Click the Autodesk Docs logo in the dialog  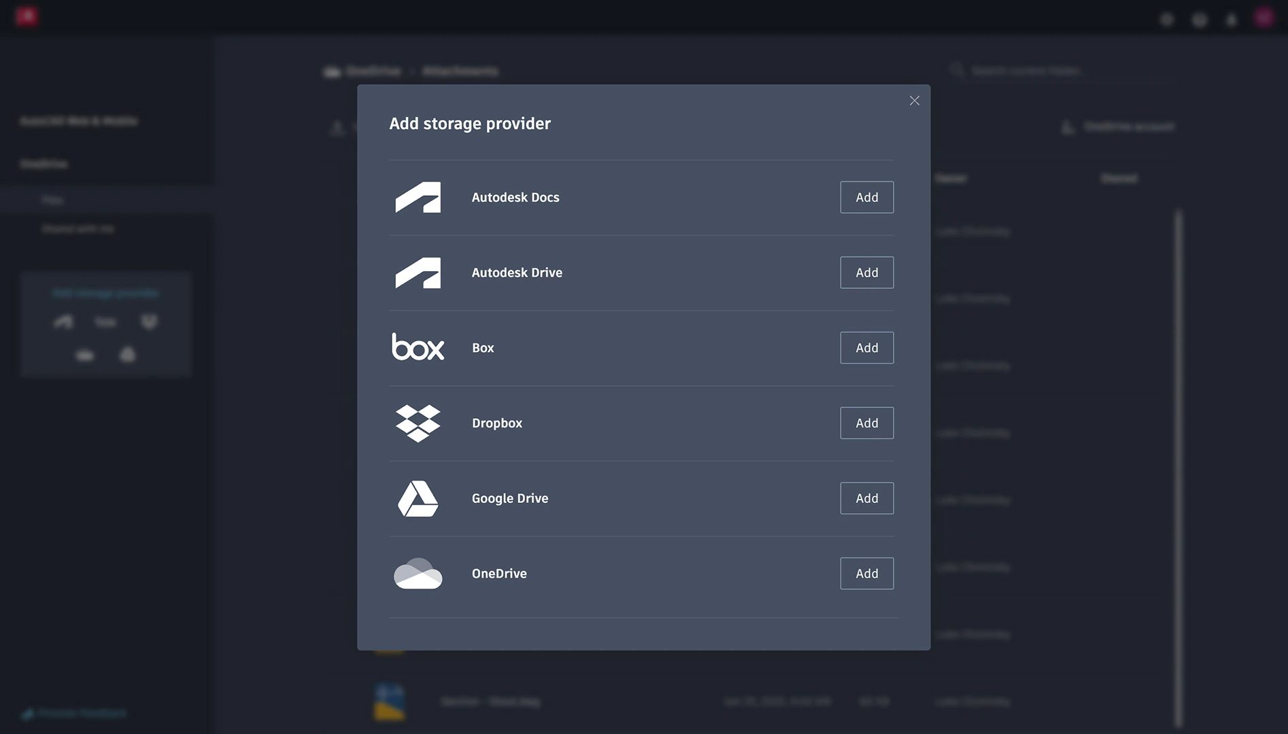pos(418,197)
